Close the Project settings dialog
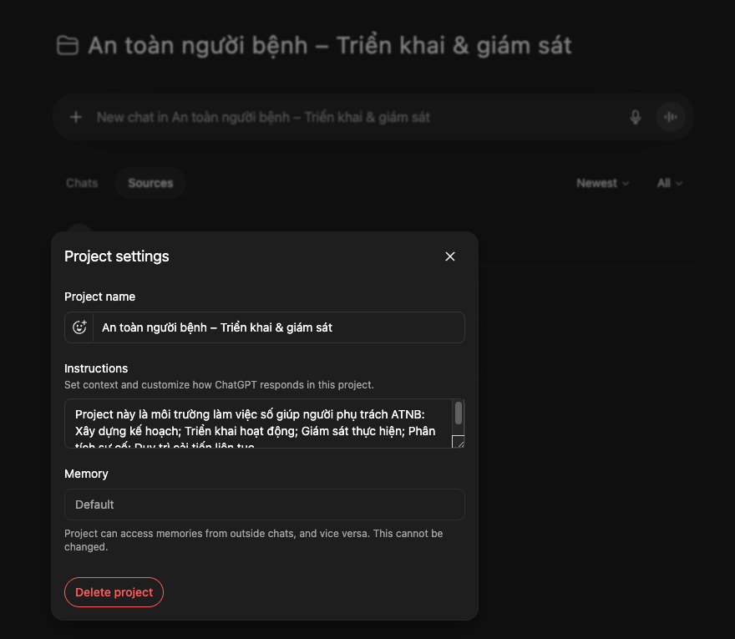This screenshot has height=639, width=735. pyautogui.click(x=450, y=256)
